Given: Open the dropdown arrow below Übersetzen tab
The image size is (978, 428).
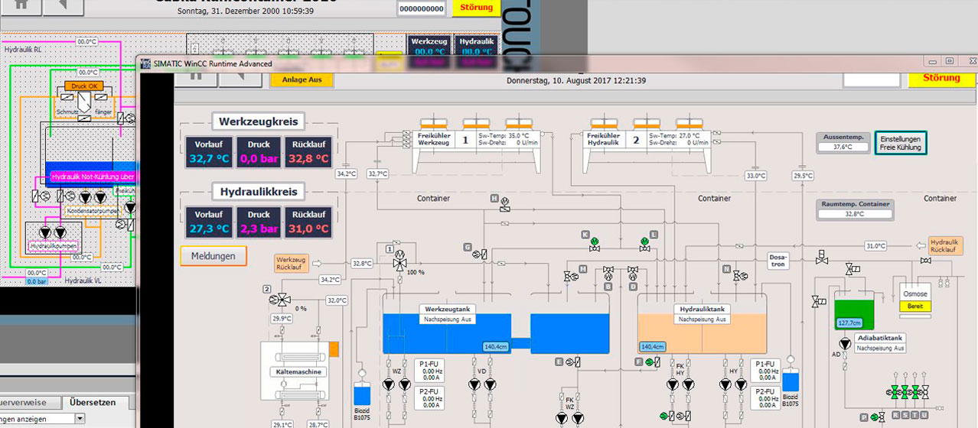Looking at the screenshot, I should pyautogui.click(x=80, y=419).
